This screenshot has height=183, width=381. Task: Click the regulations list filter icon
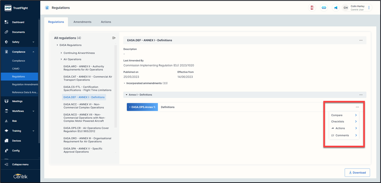click(x=114, y=38)
